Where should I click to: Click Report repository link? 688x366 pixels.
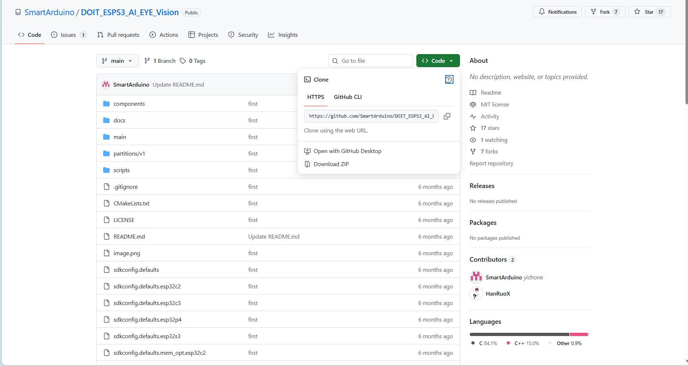(491, 163)
